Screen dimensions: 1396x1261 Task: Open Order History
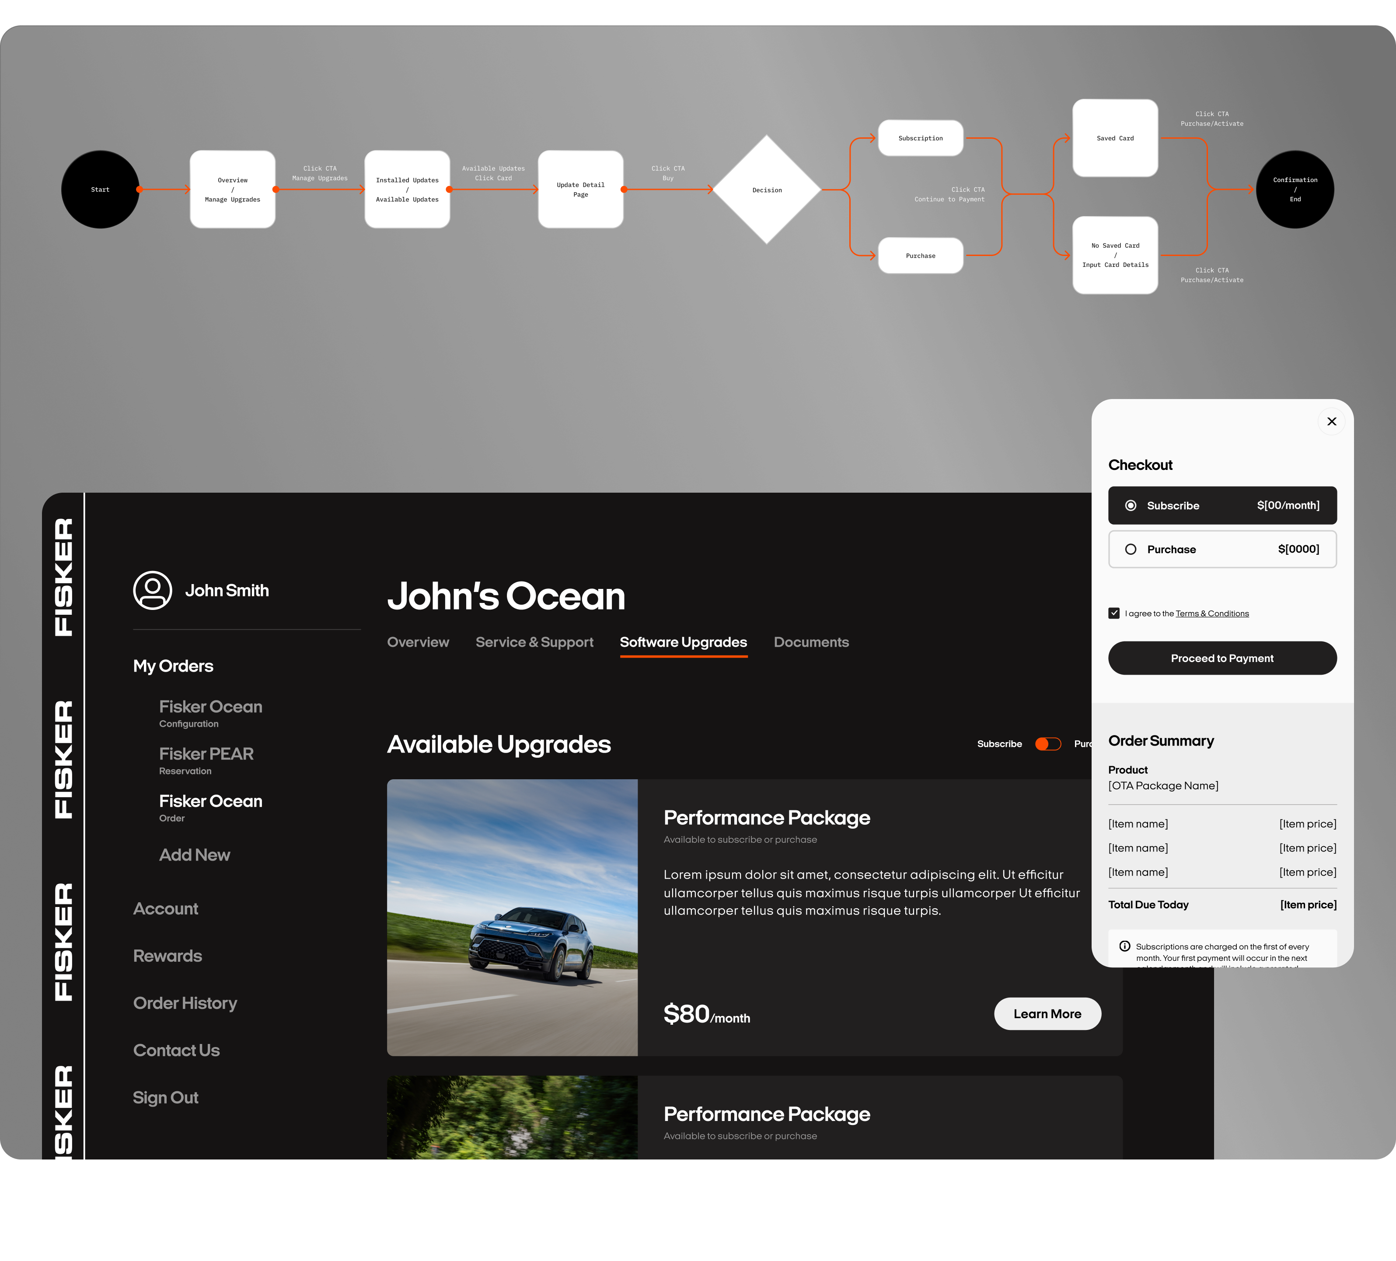pyautogui.click(x=185, y=1003)
